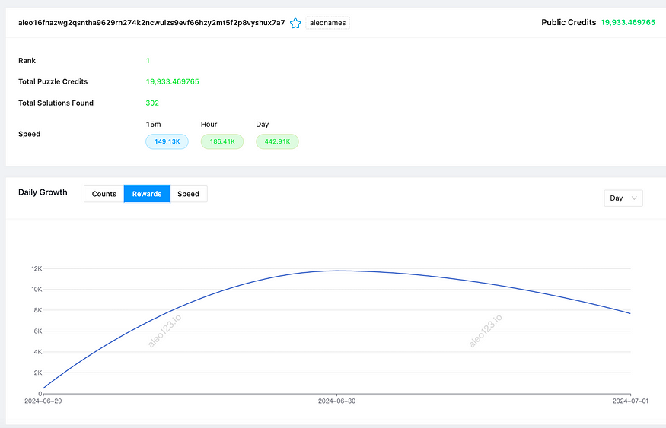The width and height of the screenshot is (666, 428).
Task: Click the 10K y-axis label
Action: (37, 290)
